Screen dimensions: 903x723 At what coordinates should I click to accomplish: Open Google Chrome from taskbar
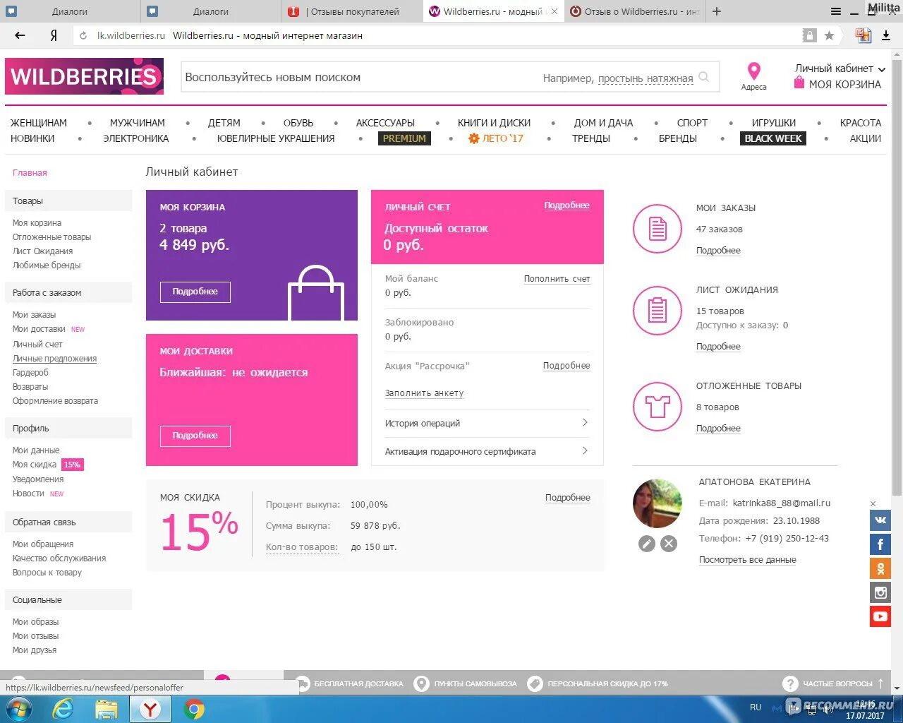(x=194, y=709)
